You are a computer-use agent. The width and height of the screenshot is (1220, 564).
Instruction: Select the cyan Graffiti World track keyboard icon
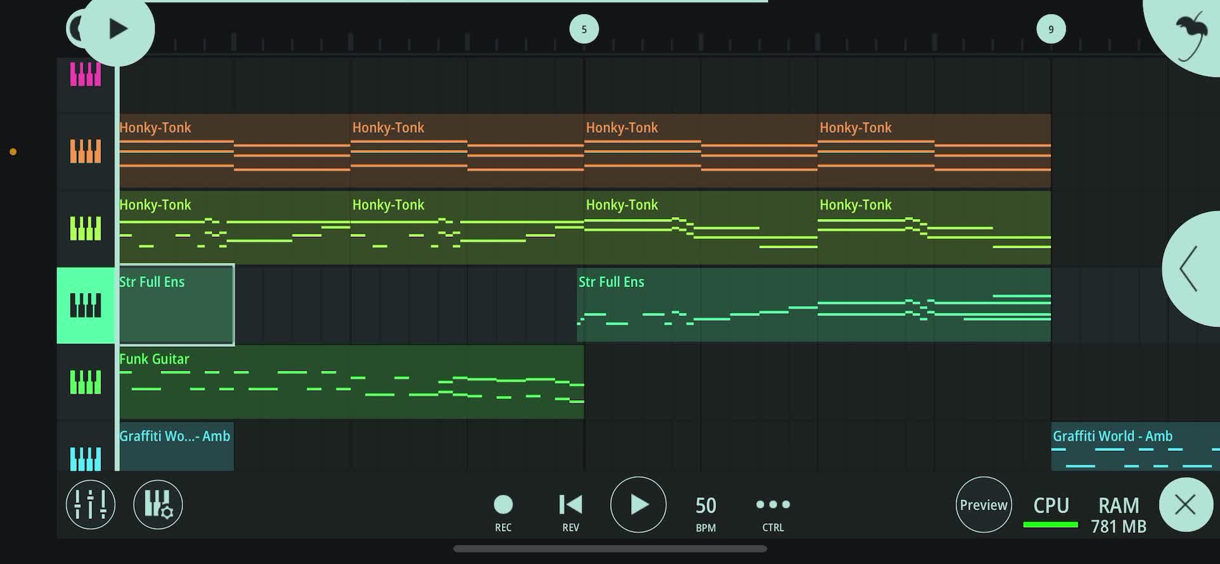coord(85,459)
